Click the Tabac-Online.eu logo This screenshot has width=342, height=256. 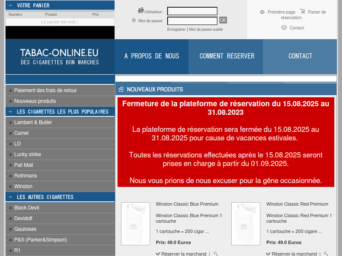(x=59, y=57)
